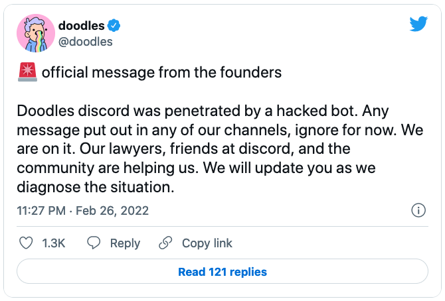Like the tweet with the heart icon

pos(26,243)
